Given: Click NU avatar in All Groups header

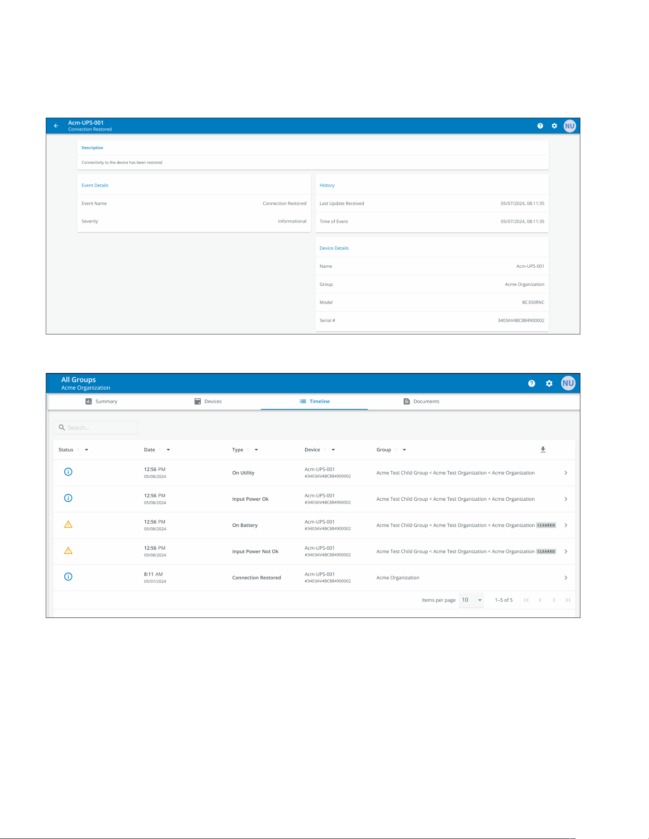Looking at the screenshot, I should point(568,383).
